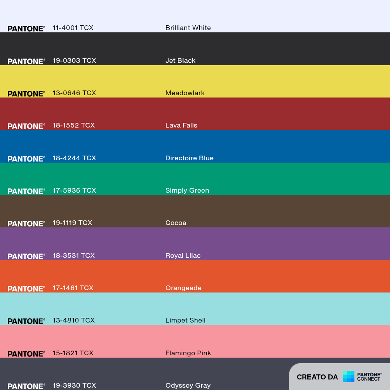Screen dimensions: 390x390
Task: Click the 'PANTONE CONNECT' wordmark text
Action: click(370, 377)
